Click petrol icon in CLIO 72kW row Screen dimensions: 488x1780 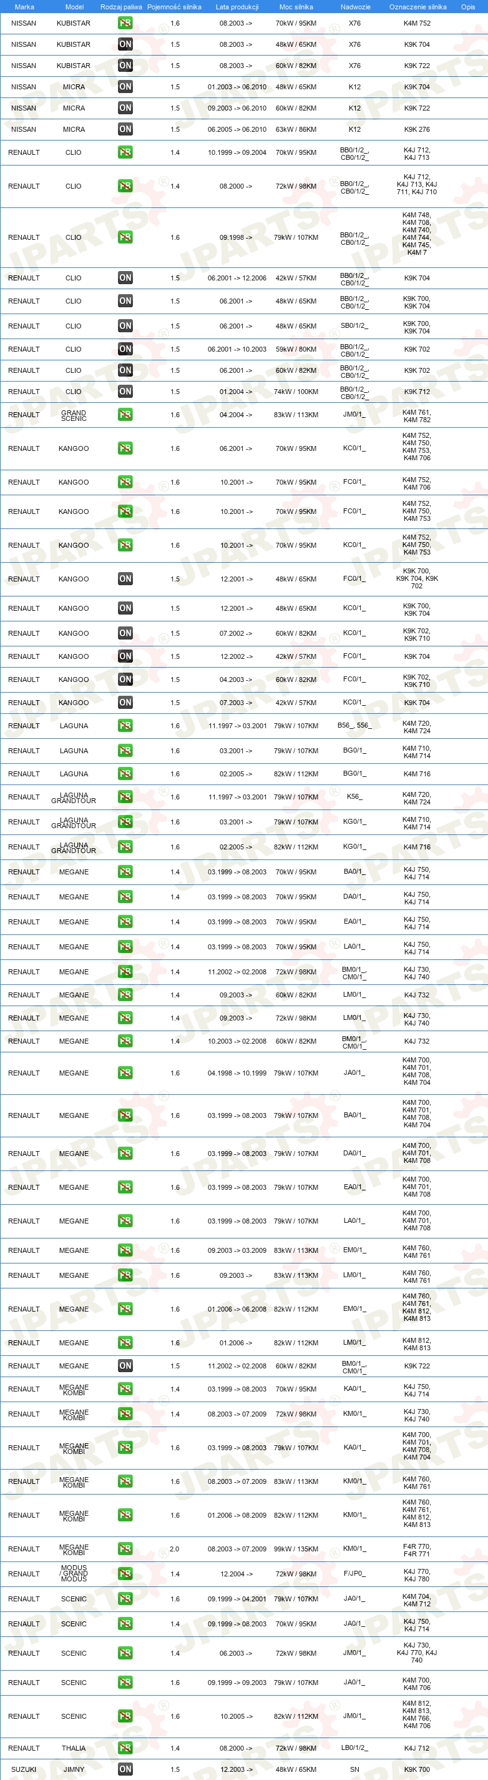point(125,186)
